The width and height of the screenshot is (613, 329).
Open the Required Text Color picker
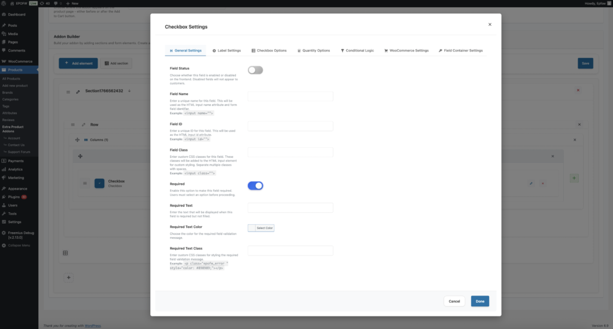click(x=261, y=228)
